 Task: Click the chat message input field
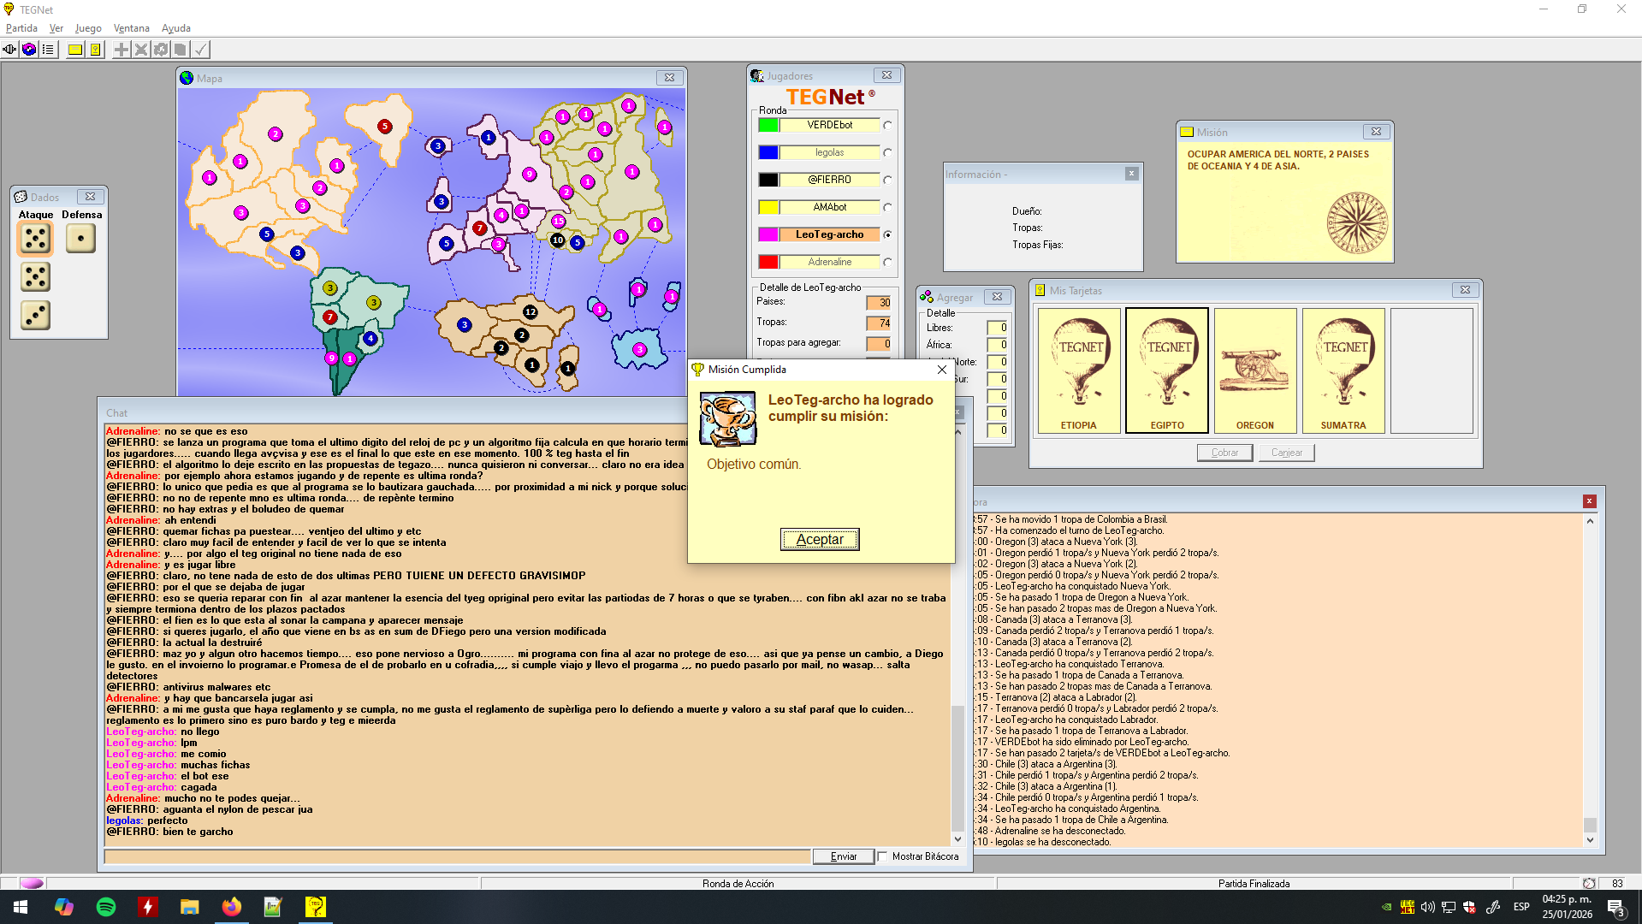[457, 856]
